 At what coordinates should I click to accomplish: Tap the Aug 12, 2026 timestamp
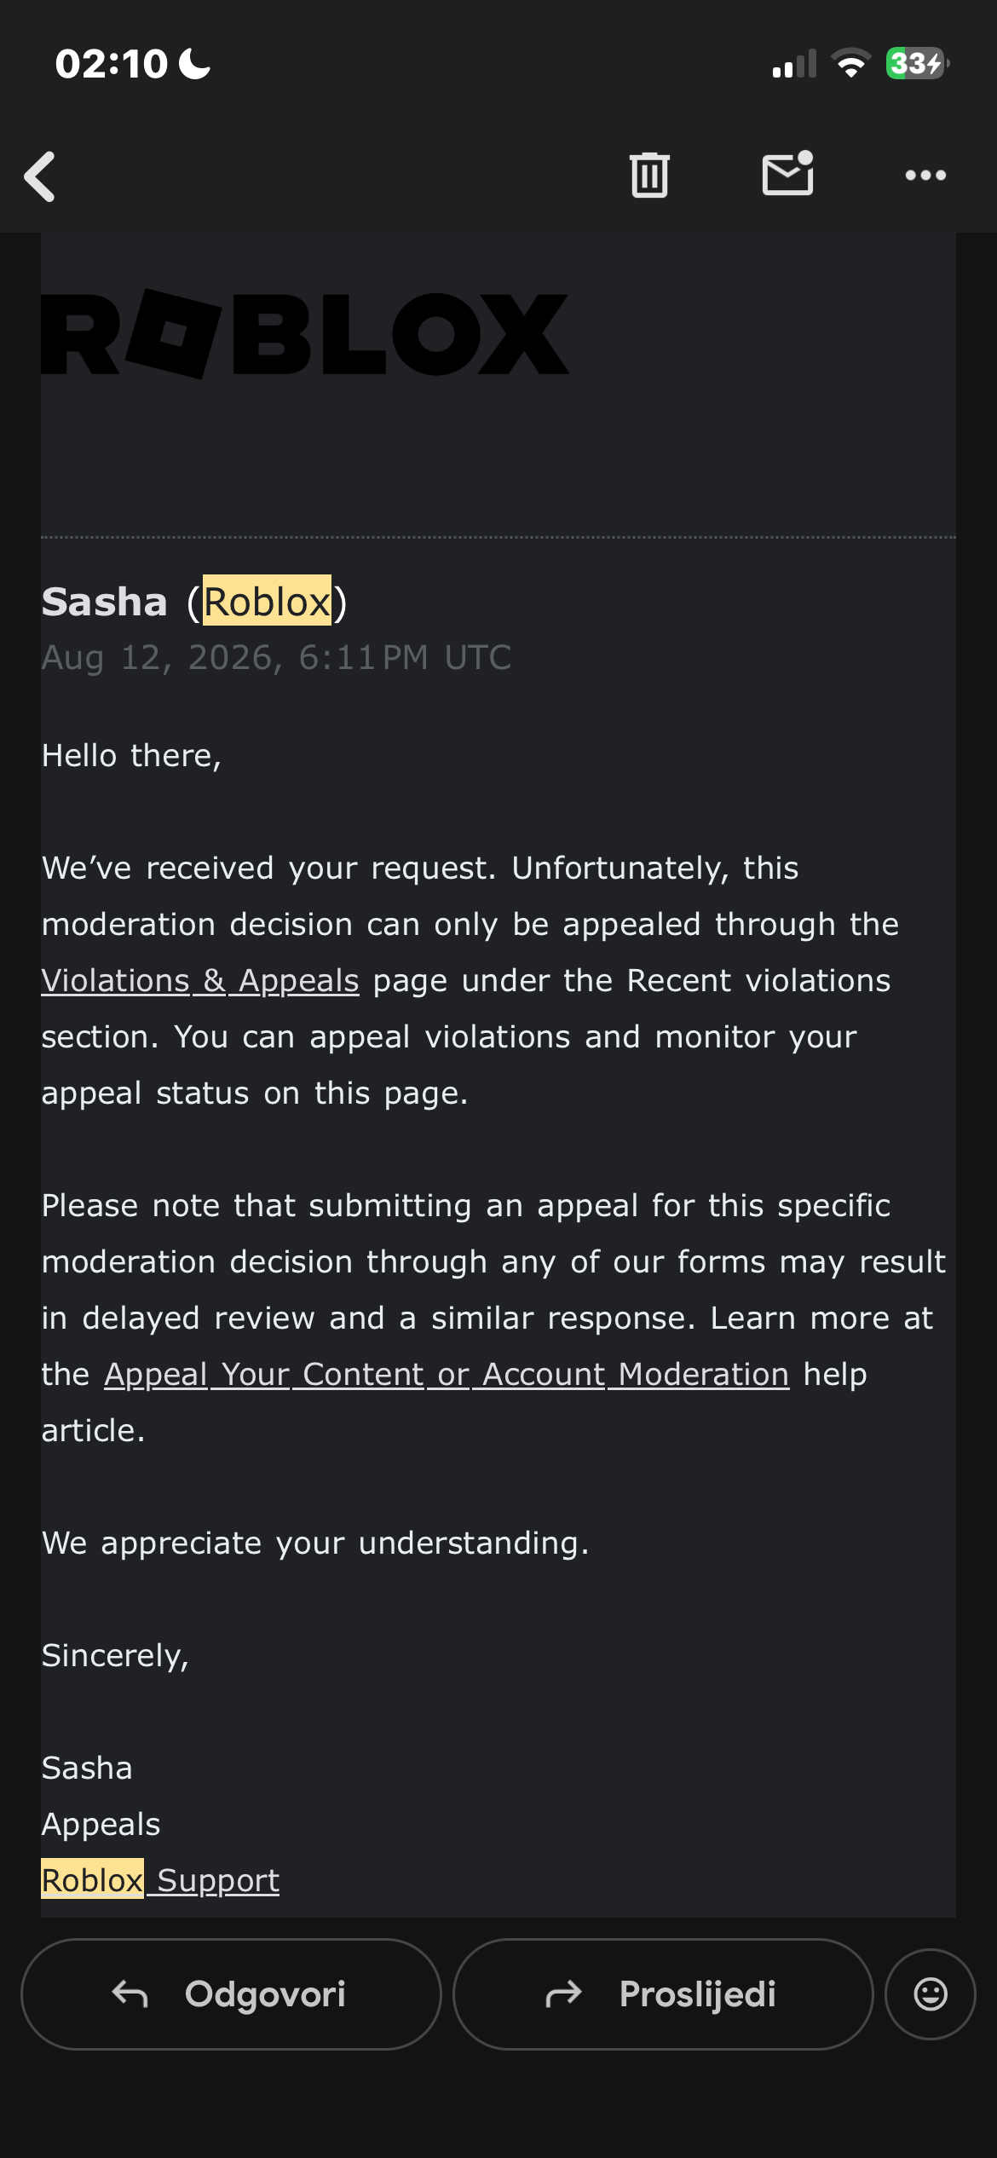277,657
